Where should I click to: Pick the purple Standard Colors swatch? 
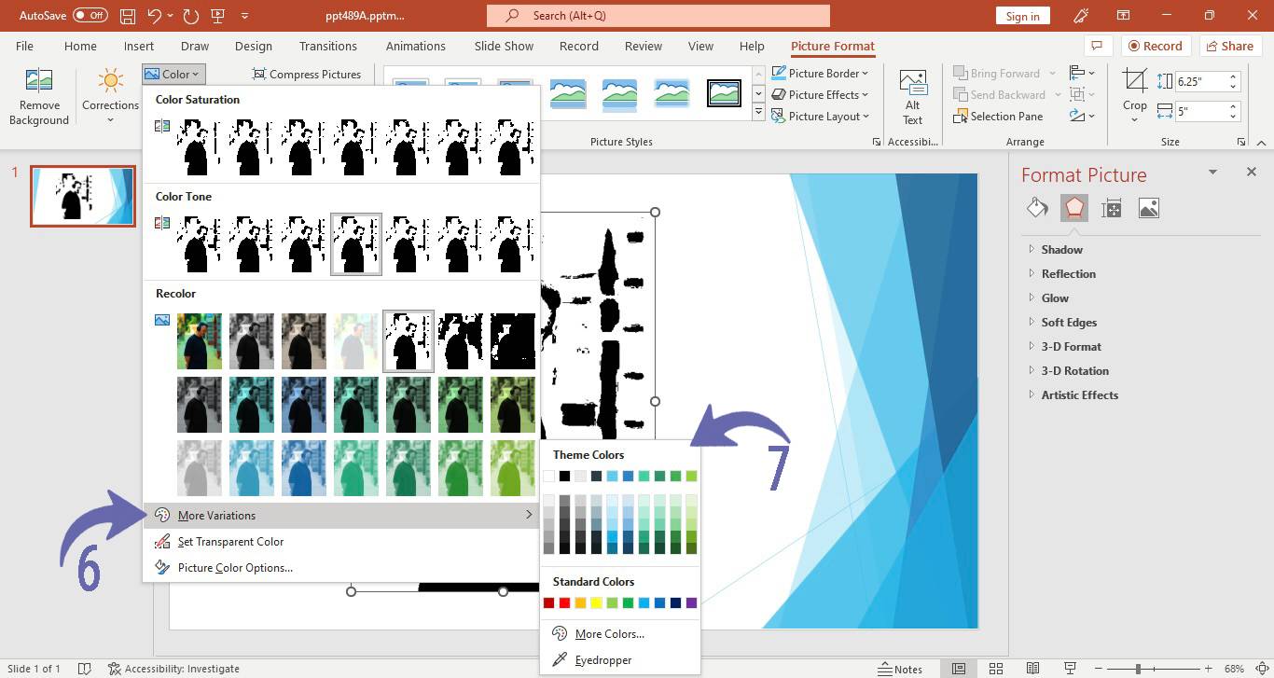[691, 603]
